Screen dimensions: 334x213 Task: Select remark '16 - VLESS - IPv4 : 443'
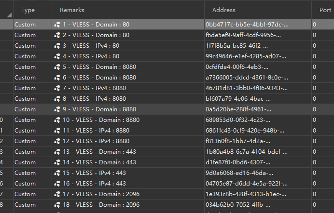coord(95,184)
